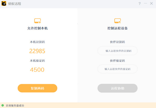Click the 伙伴识别码 label

click(118, 42)
